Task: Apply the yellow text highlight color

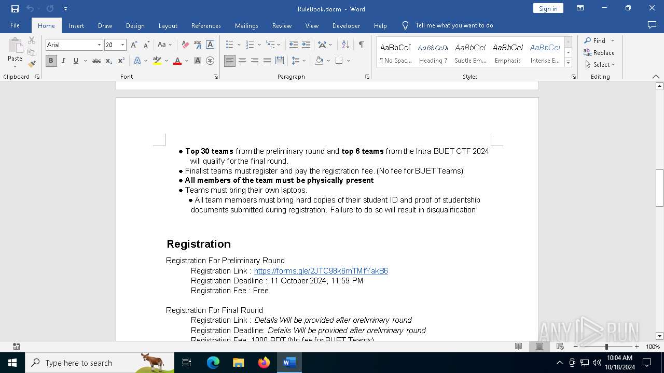Action: [x=157, y=61]
